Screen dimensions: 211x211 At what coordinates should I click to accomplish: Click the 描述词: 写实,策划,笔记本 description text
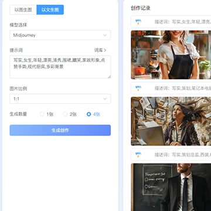coord(183,89)
